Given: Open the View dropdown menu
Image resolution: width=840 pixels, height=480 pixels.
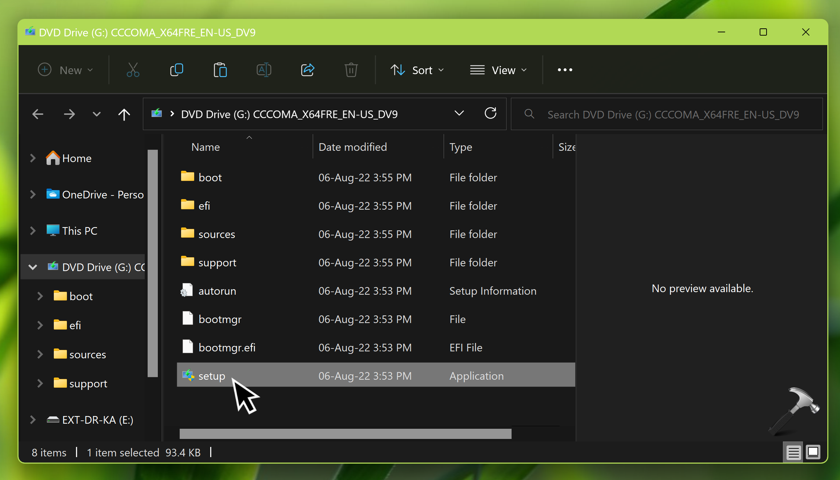Looking at the screenshot, I should click(x=499, y=70).
